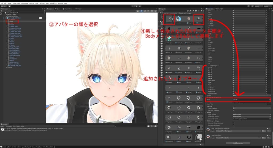The height and width of the screenshot is (148, 273).
Task: Adjust the split blendshape slider
Action: pos(250,83)
